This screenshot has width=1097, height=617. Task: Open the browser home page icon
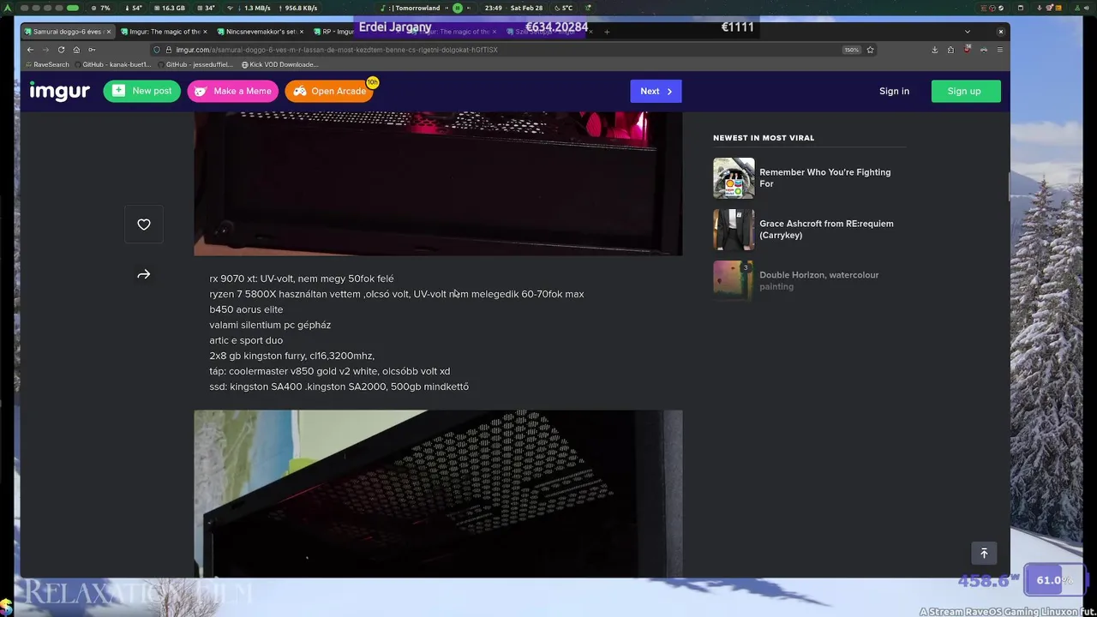pyautogui.click(x=76, y=50)
